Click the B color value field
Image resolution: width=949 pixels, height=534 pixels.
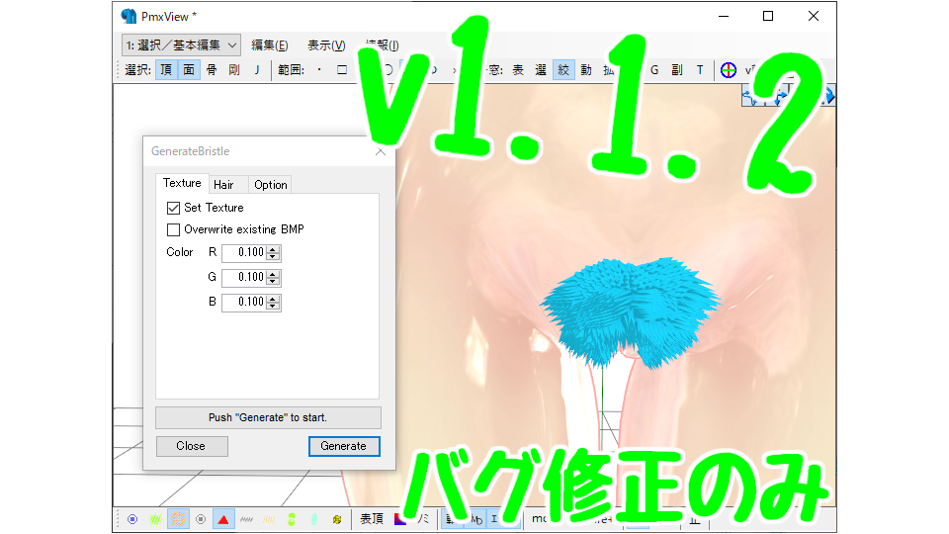pos(244,303)
